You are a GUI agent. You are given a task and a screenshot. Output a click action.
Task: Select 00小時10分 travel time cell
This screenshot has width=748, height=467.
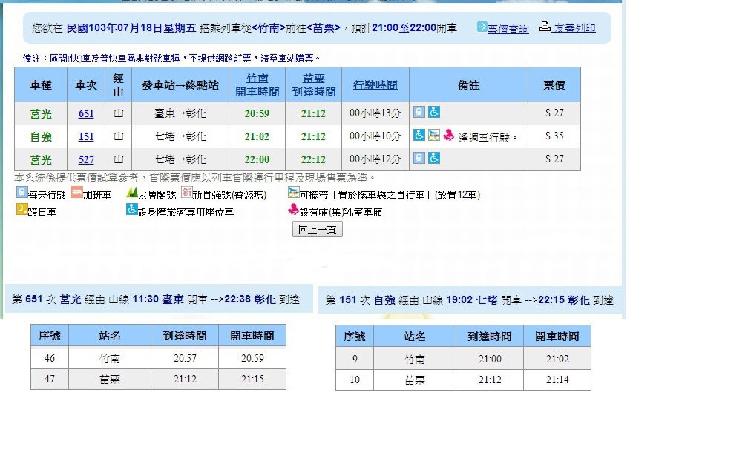[x=375, y=136]
